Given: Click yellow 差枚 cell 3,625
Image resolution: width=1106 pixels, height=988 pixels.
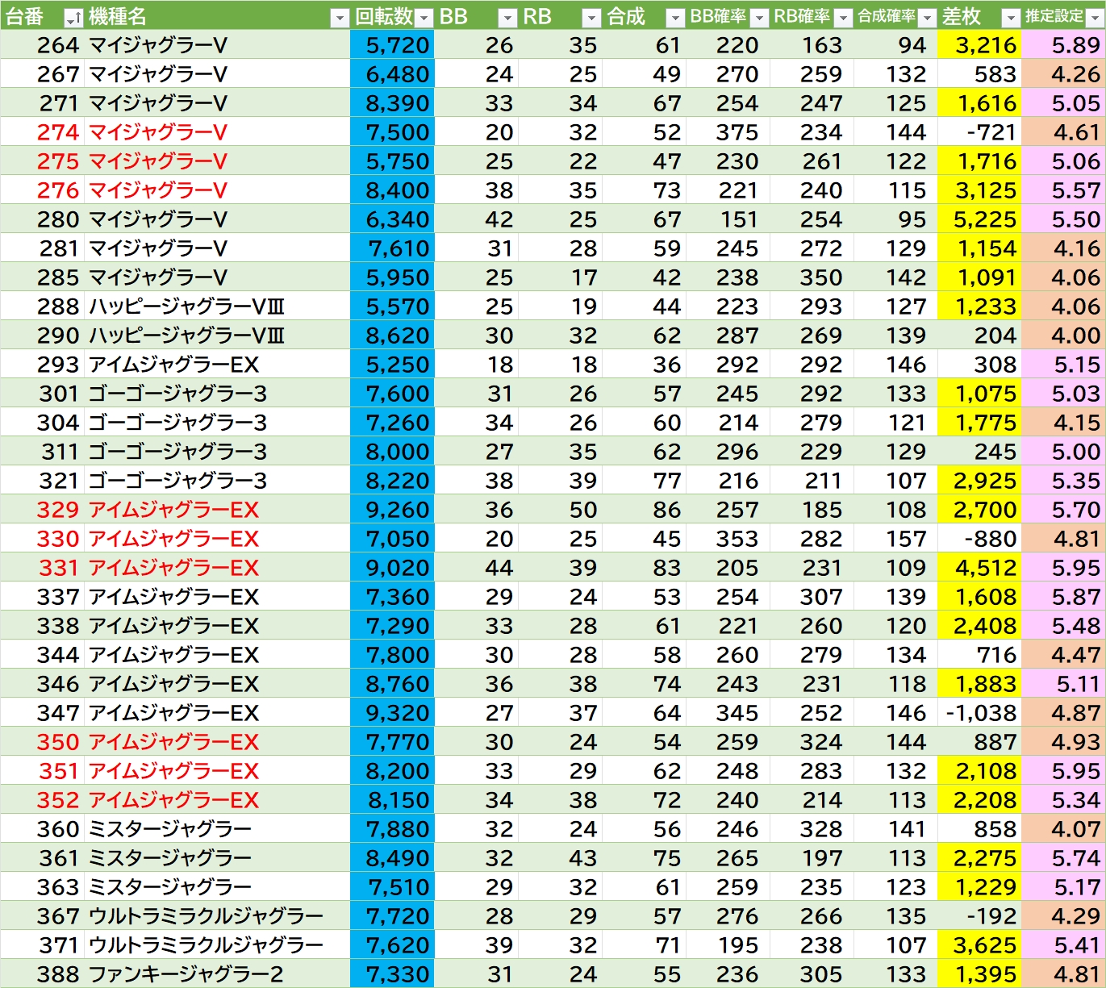Looking at the screenshot, I should coord(979,945).
